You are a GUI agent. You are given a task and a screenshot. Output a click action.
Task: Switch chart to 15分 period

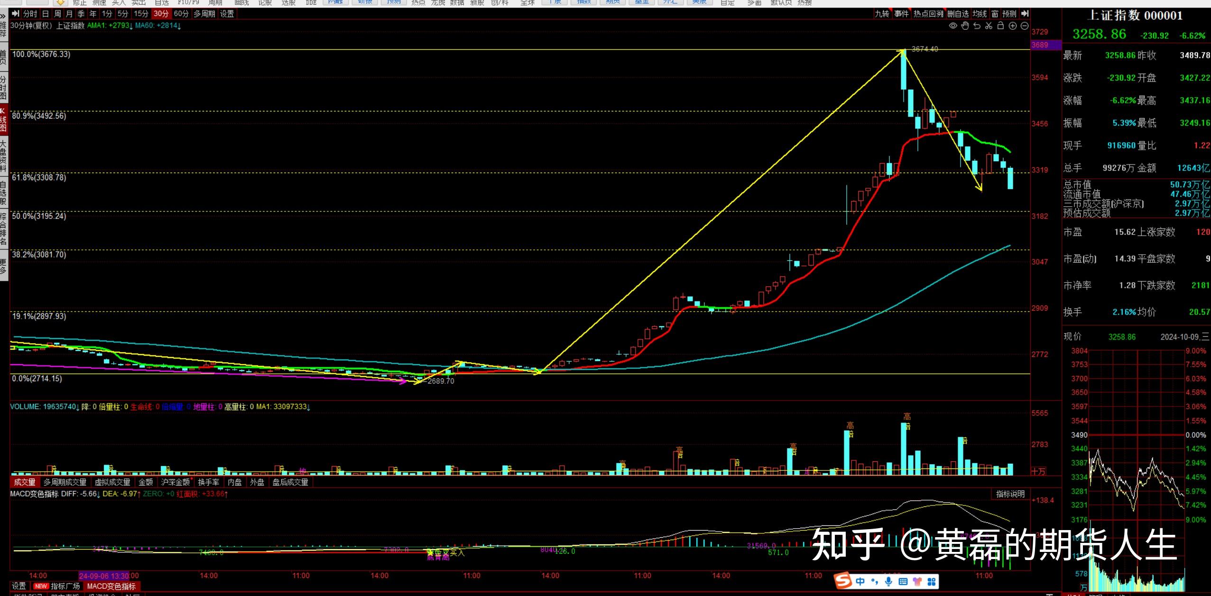click(141, 14)
